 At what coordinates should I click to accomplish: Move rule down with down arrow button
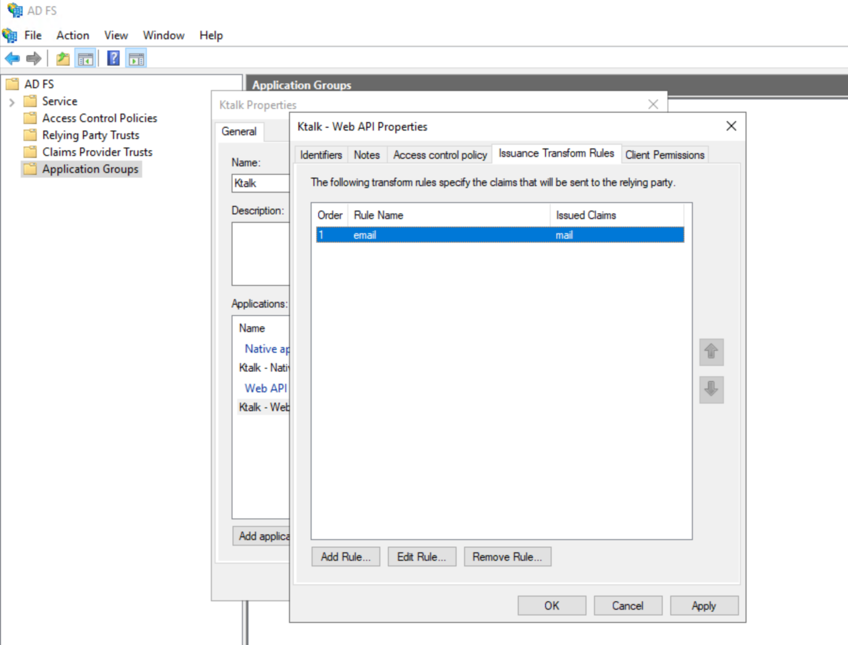pyautogui.click(x=711, y=389)
